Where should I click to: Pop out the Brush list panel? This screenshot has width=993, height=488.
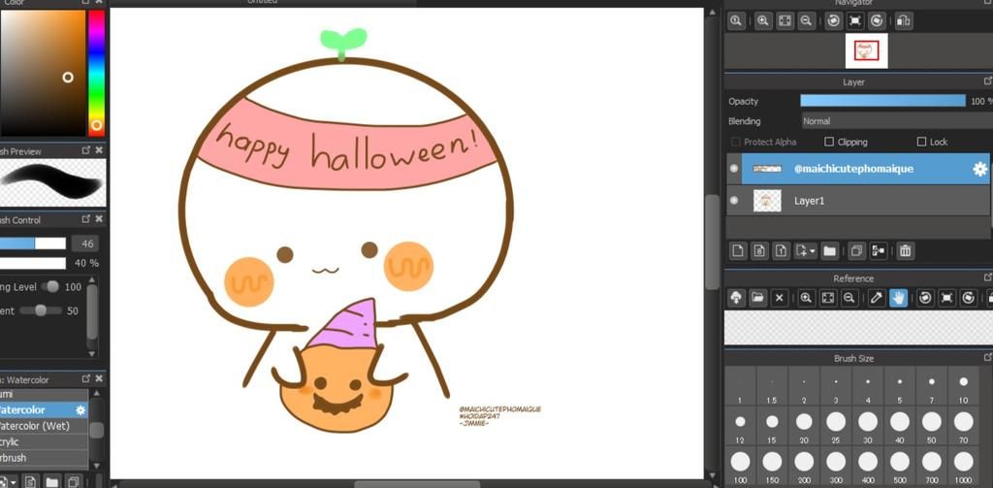point(86,379)
